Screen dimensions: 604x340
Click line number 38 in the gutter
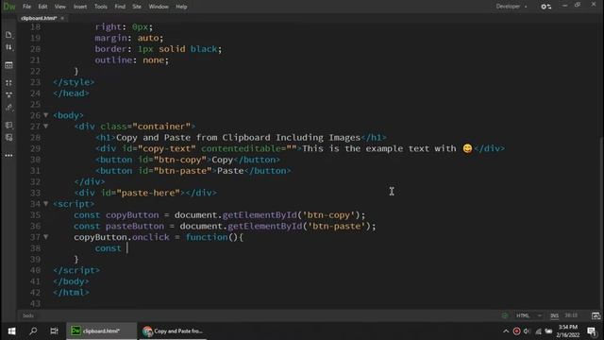(x=35, y=248)
